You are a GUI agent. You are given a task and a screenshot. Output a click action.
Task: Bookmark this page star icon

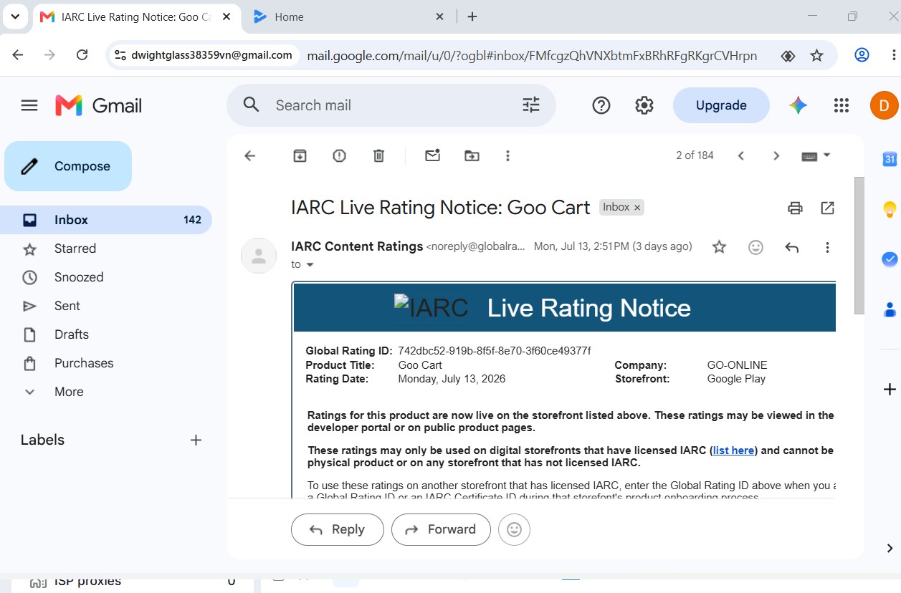816,55
